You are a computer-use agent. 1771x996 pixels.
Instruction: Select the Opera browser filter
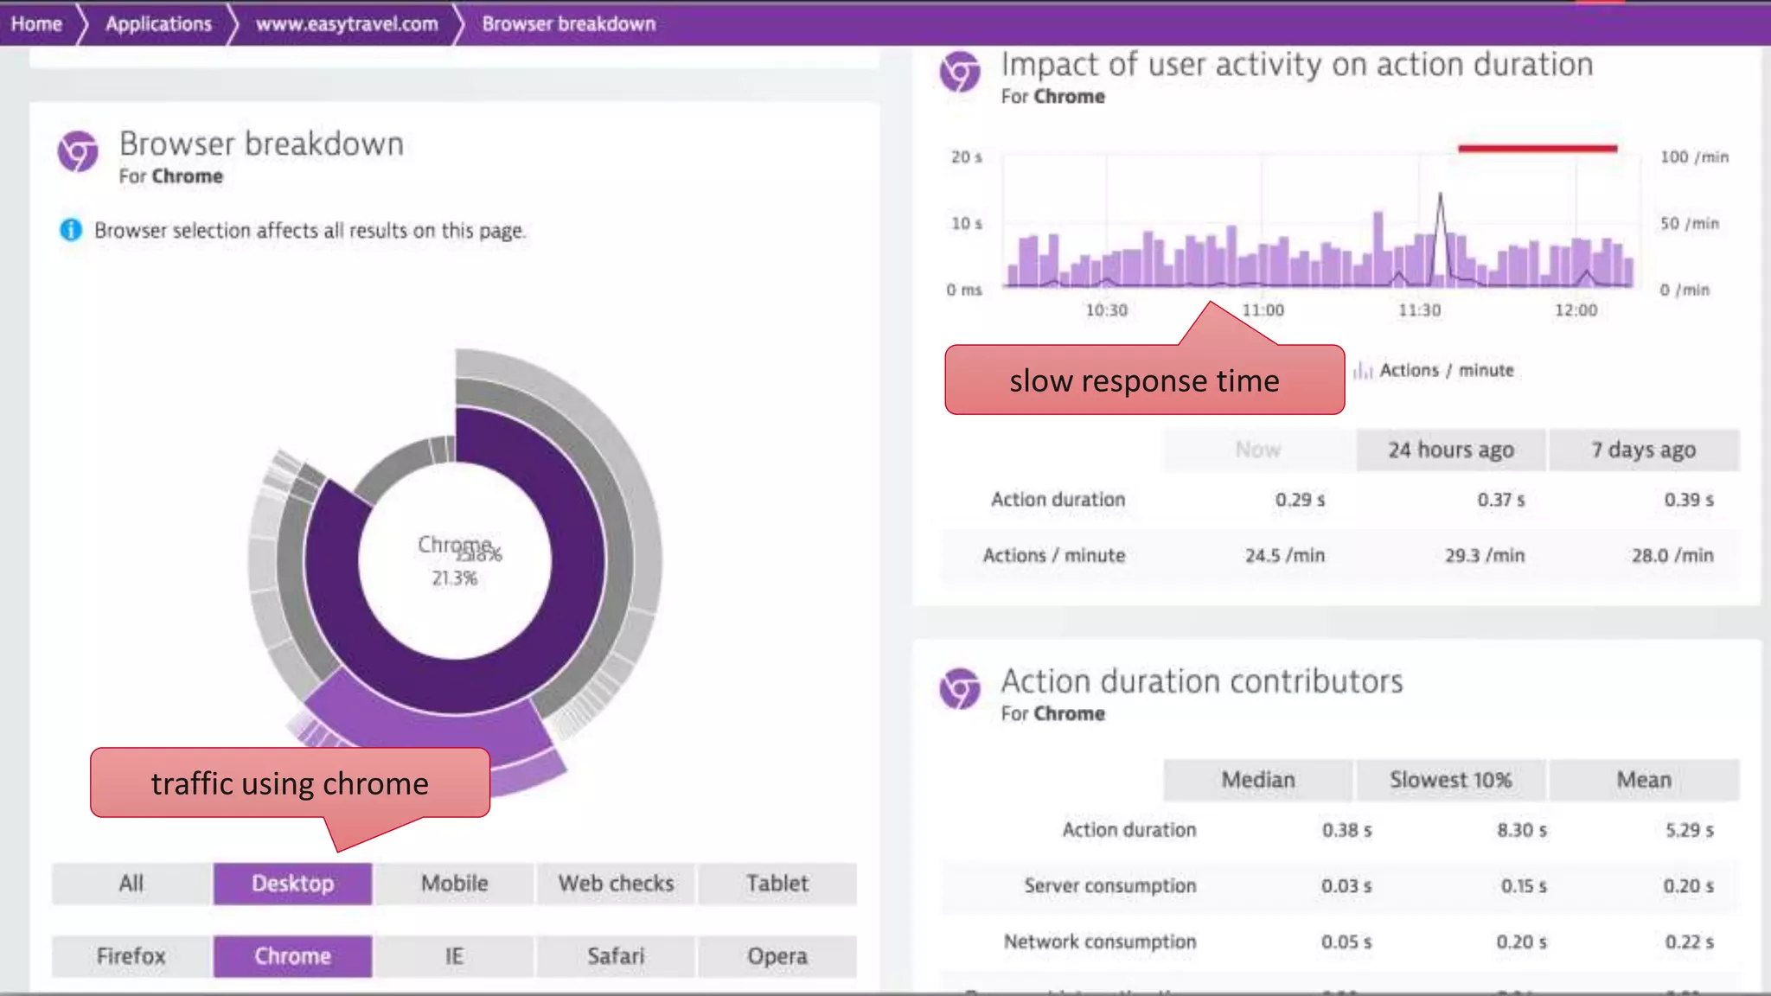tap(777, 956)
